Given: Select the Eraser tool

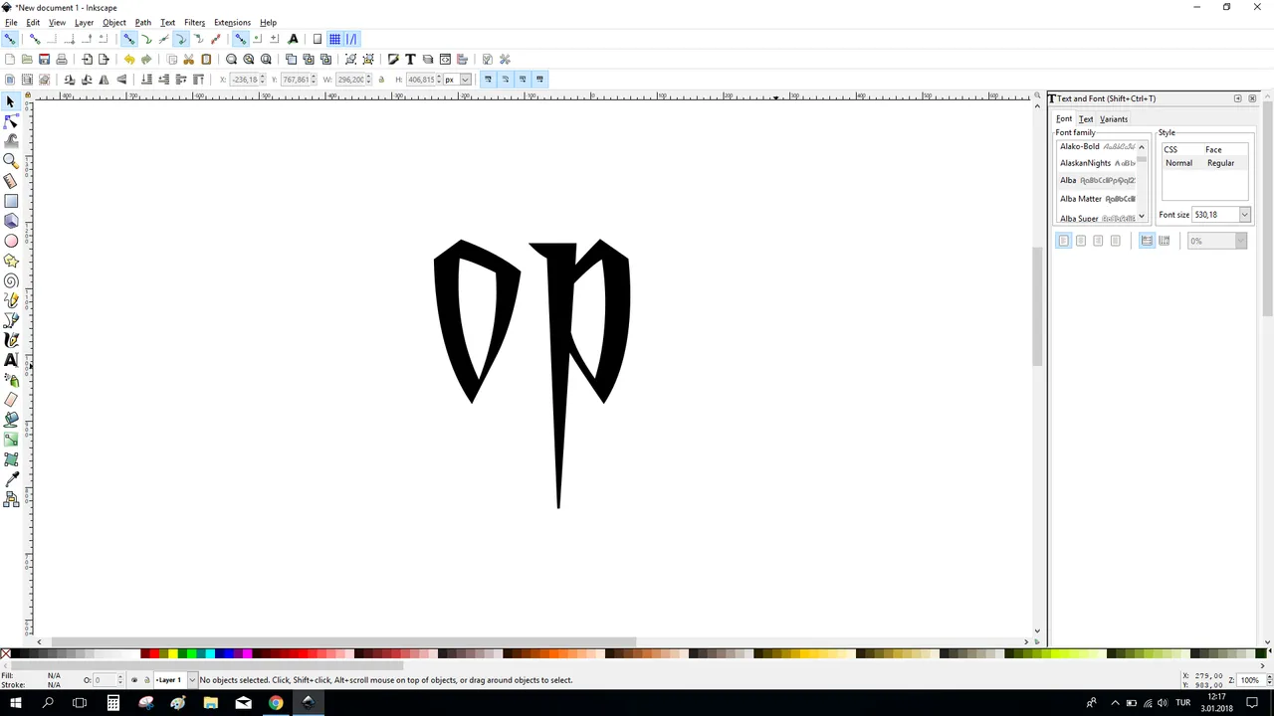Looking at the screenshot, I should [x=11, y=400].
